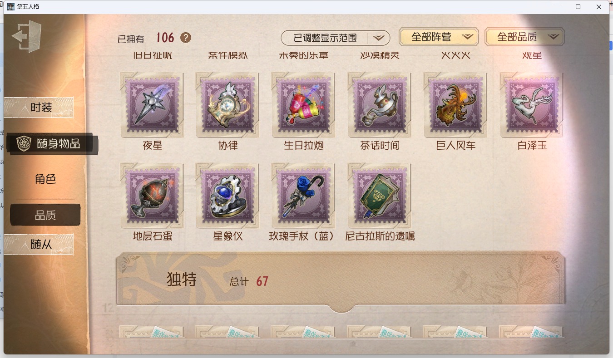Screen dimensions: 613x358
Task: Expand the 全部品质 quality filter
Action: (x=524, y=37)
